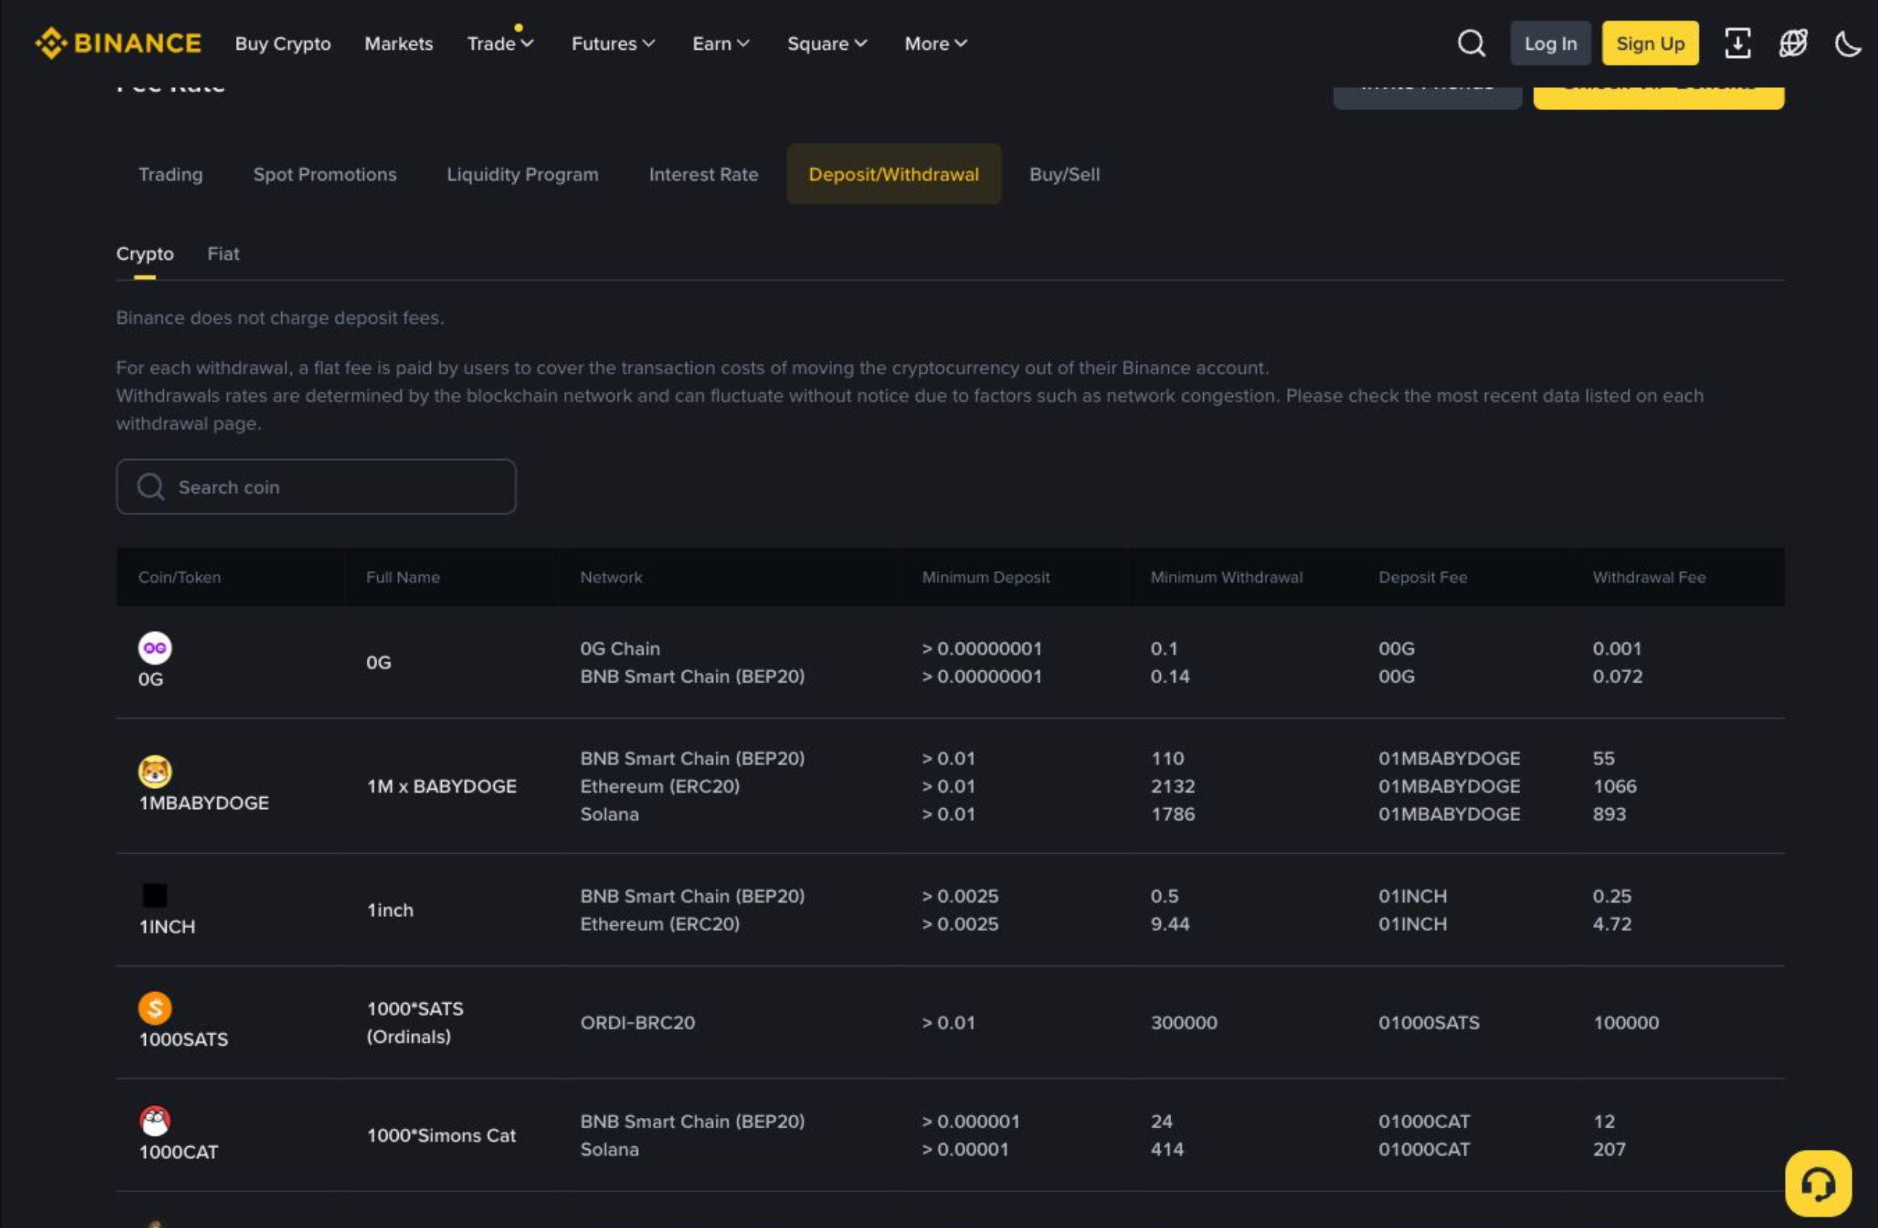Expand the More dropdown menu
1878x1228 pixels.
tap(936, 43)
